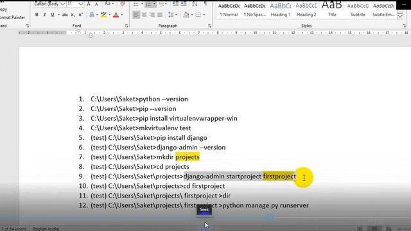The image size is (411, 231).
Task: Apply Text Highlight Color
Action: [x=103, y=15]
